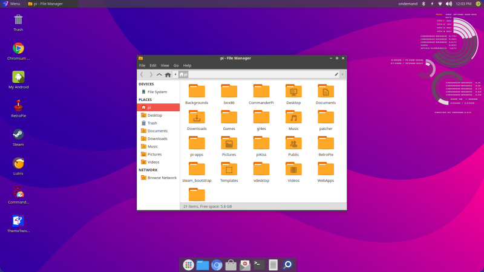Screen dimensions: 484x272
Task: Click the Commander Pi desktop icon
Action: coord(18,192)
